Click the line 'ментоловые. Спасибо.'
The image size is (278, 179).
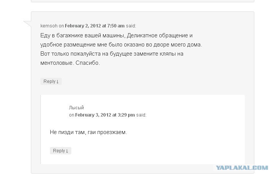70,63
